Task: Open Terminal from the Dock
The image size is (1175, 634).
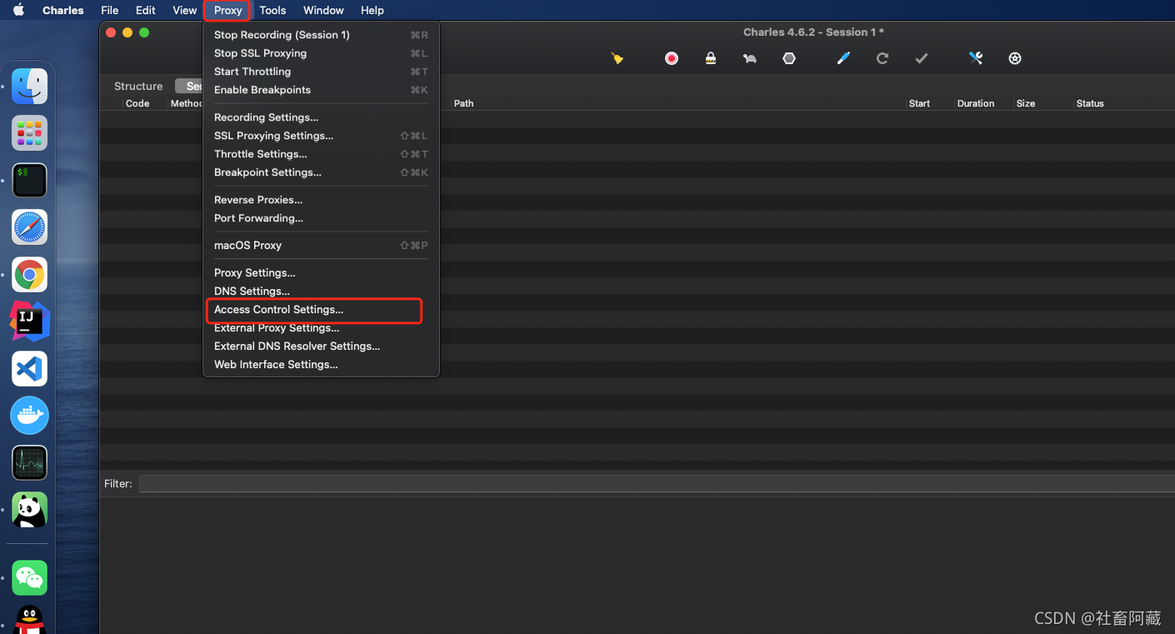Action: (x=29, y=180)
